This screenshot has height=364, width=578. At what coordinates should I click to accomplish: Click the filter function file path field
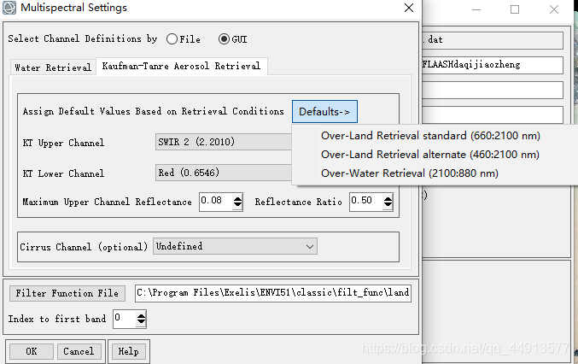[x=273, y=293]
